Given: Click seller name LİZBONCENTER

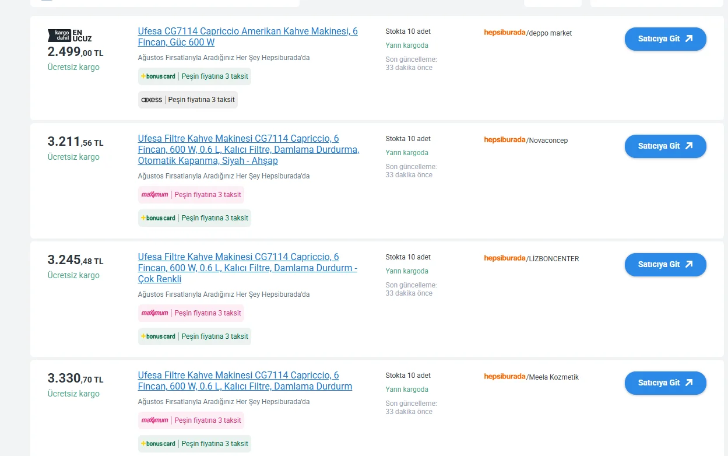Looking at the screenshot, I should click(x=554, y=259).
